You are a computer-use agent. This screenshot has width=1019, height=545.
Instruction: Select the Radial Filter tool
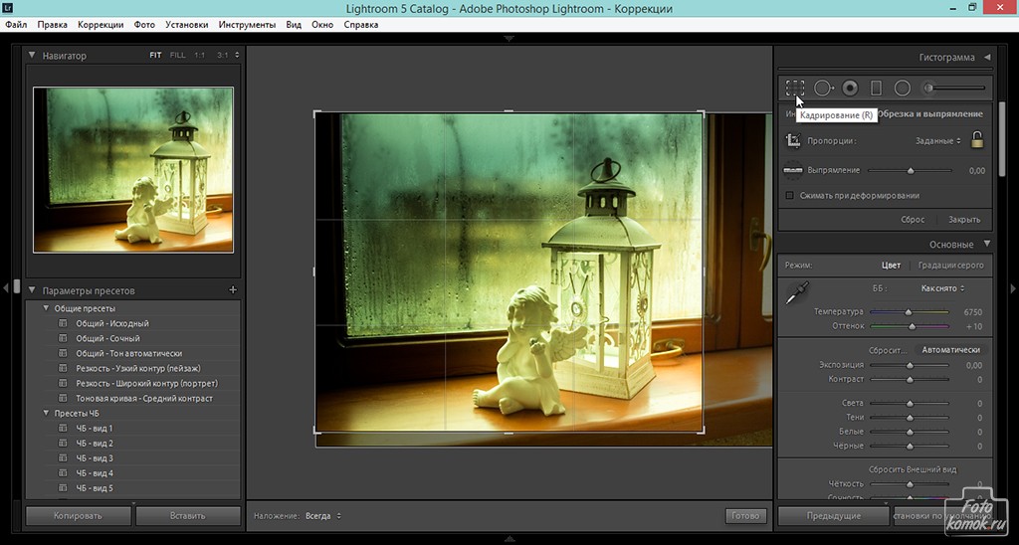tap(902, 88)
